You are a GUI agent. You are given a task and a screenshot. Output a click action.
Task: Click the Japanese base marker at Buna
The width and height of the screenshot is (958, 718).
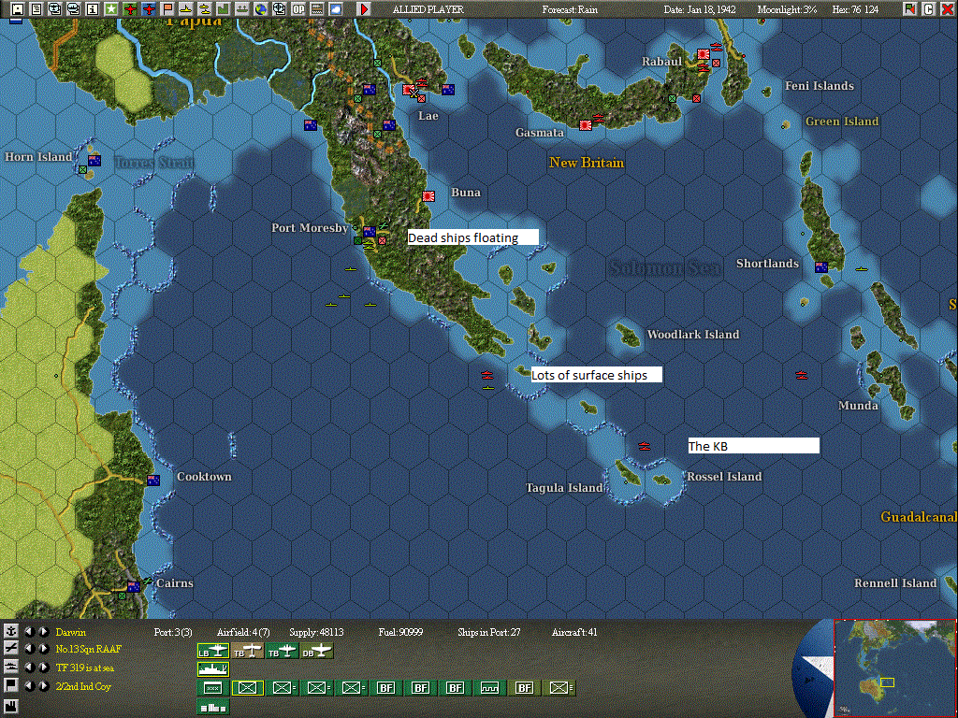(428, 196)
